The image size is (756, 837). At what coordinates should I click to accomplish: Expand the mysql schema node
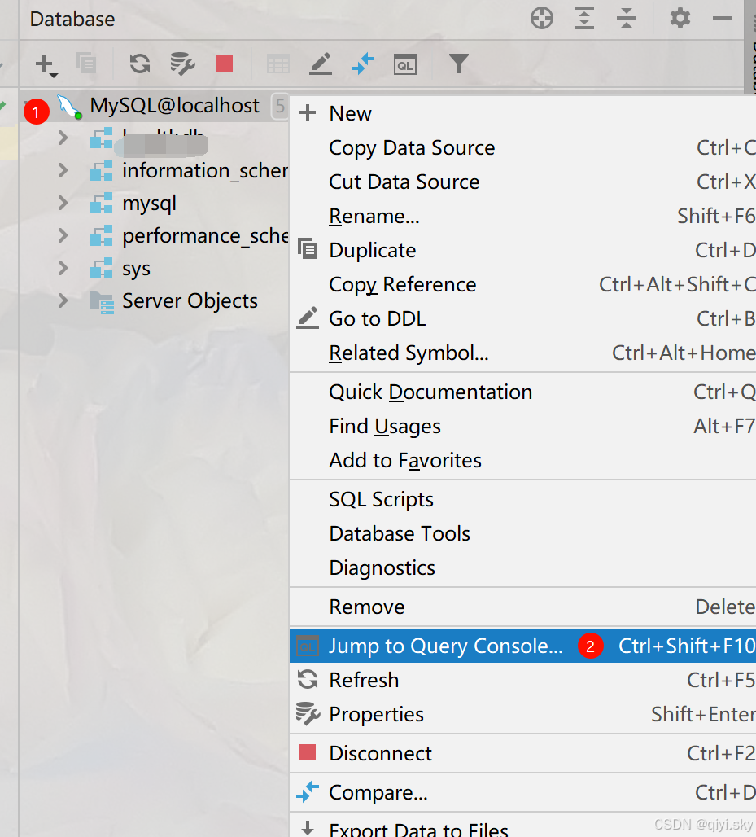pos(63,202)
